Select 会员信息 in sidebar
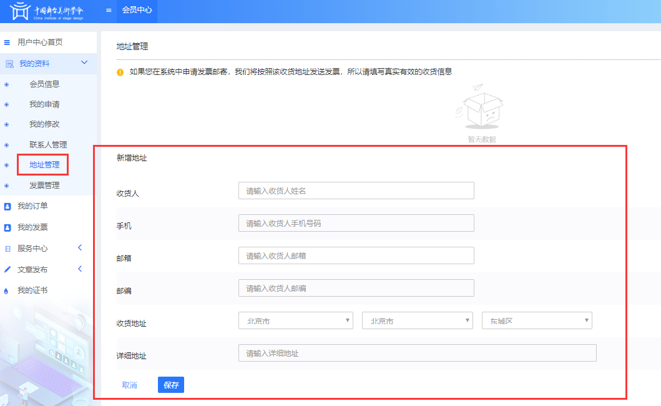This screenshot has width=661, height=406. 44,84
